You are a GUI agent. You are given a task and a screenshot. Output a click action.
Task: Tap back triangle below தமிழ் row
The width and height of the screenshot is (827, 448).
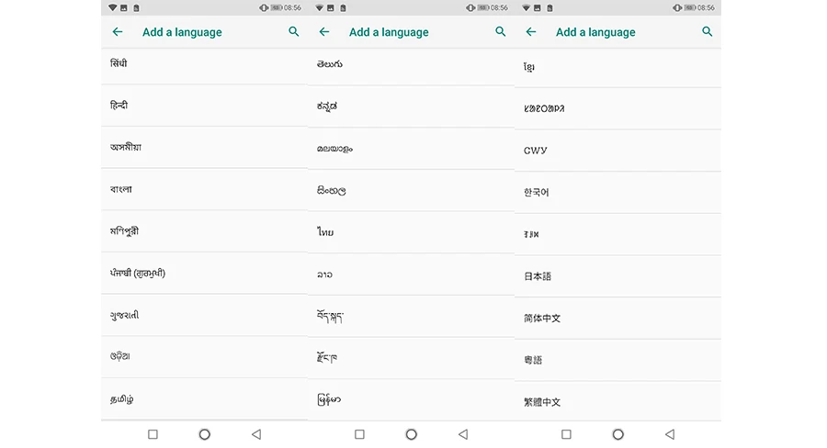pyautogui.click(x=256, y=434)
